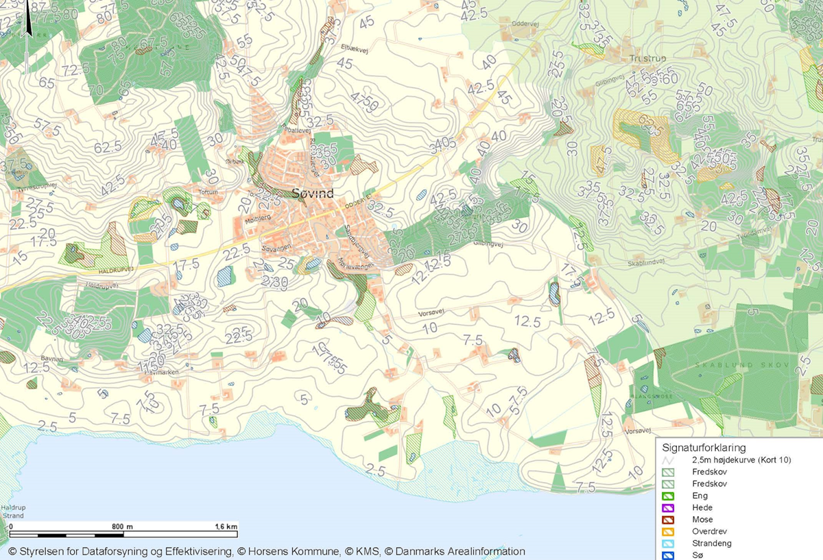
Task: Click the Toftum place label
Action: coord(208,193)
